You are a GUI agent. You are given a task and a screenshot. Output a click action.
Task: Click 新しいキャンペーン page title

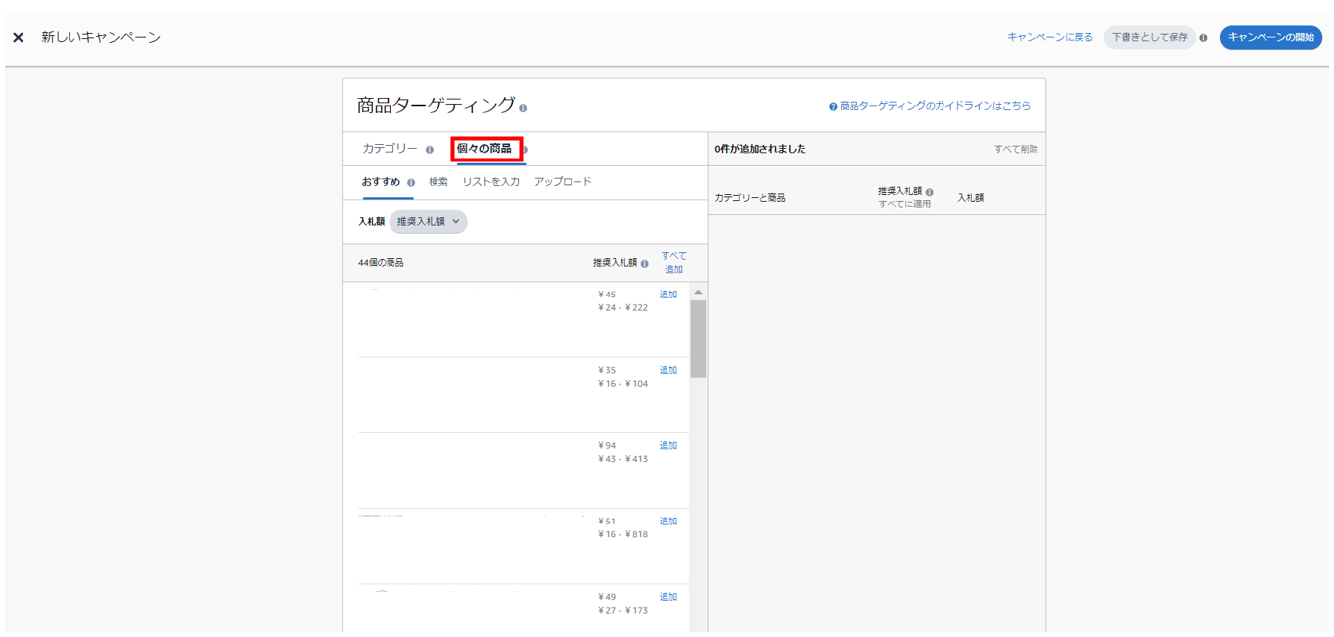coord(101,37)
